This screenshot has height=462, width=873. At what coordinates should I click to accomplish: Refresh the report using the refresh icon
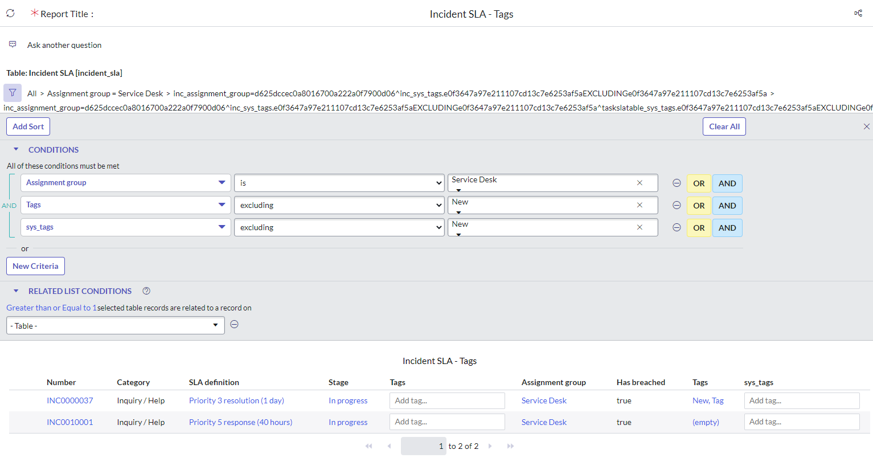coord(9,13)
